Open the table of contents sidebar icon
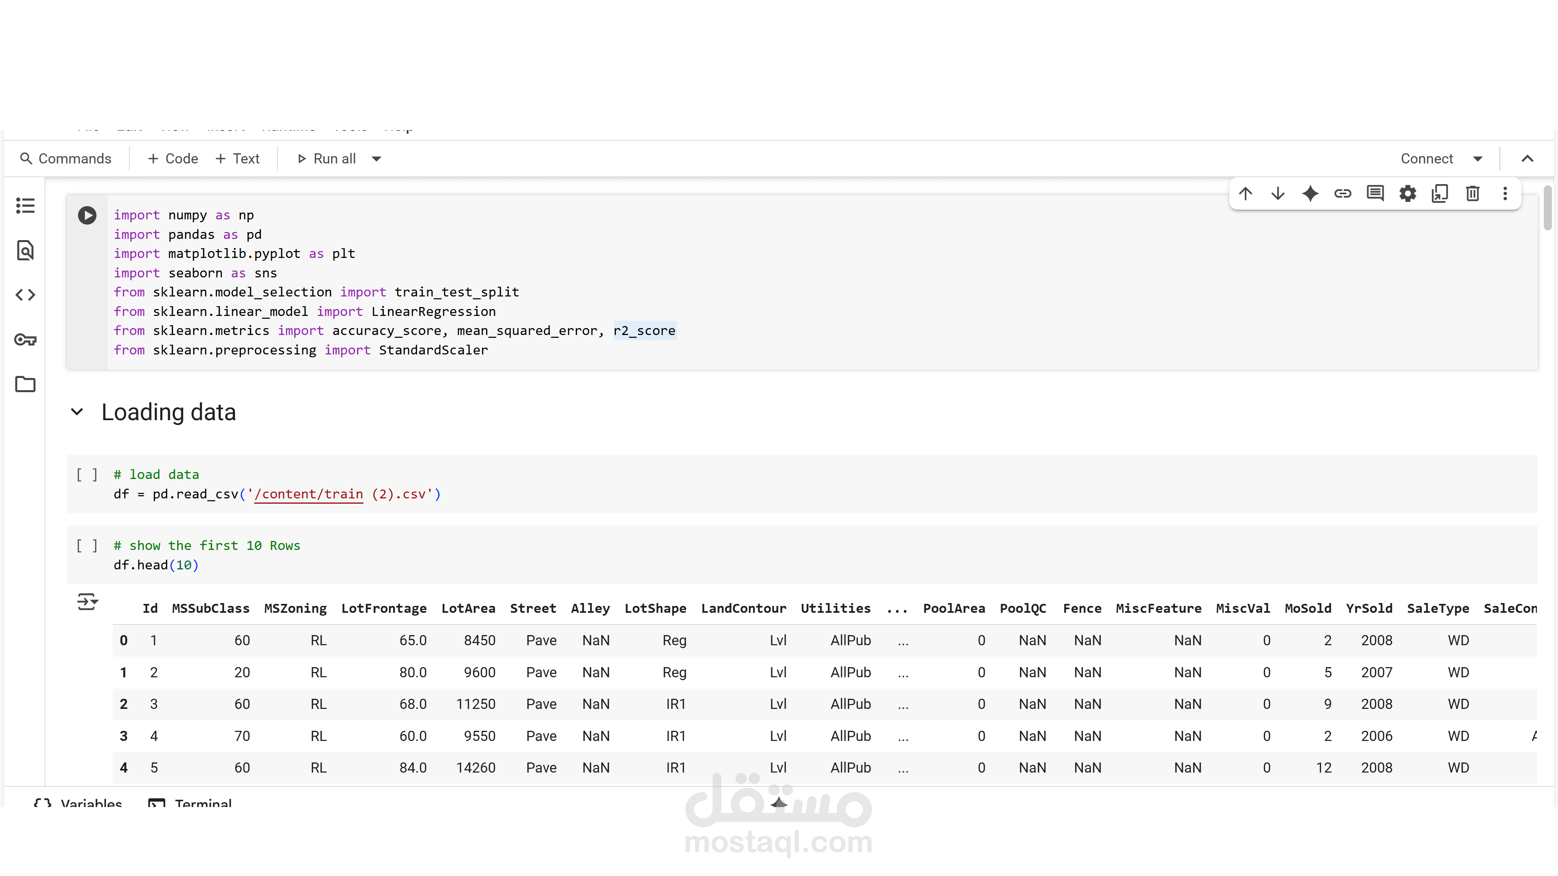This screenshot has height=876, width=1558. [x=26, y=206]
